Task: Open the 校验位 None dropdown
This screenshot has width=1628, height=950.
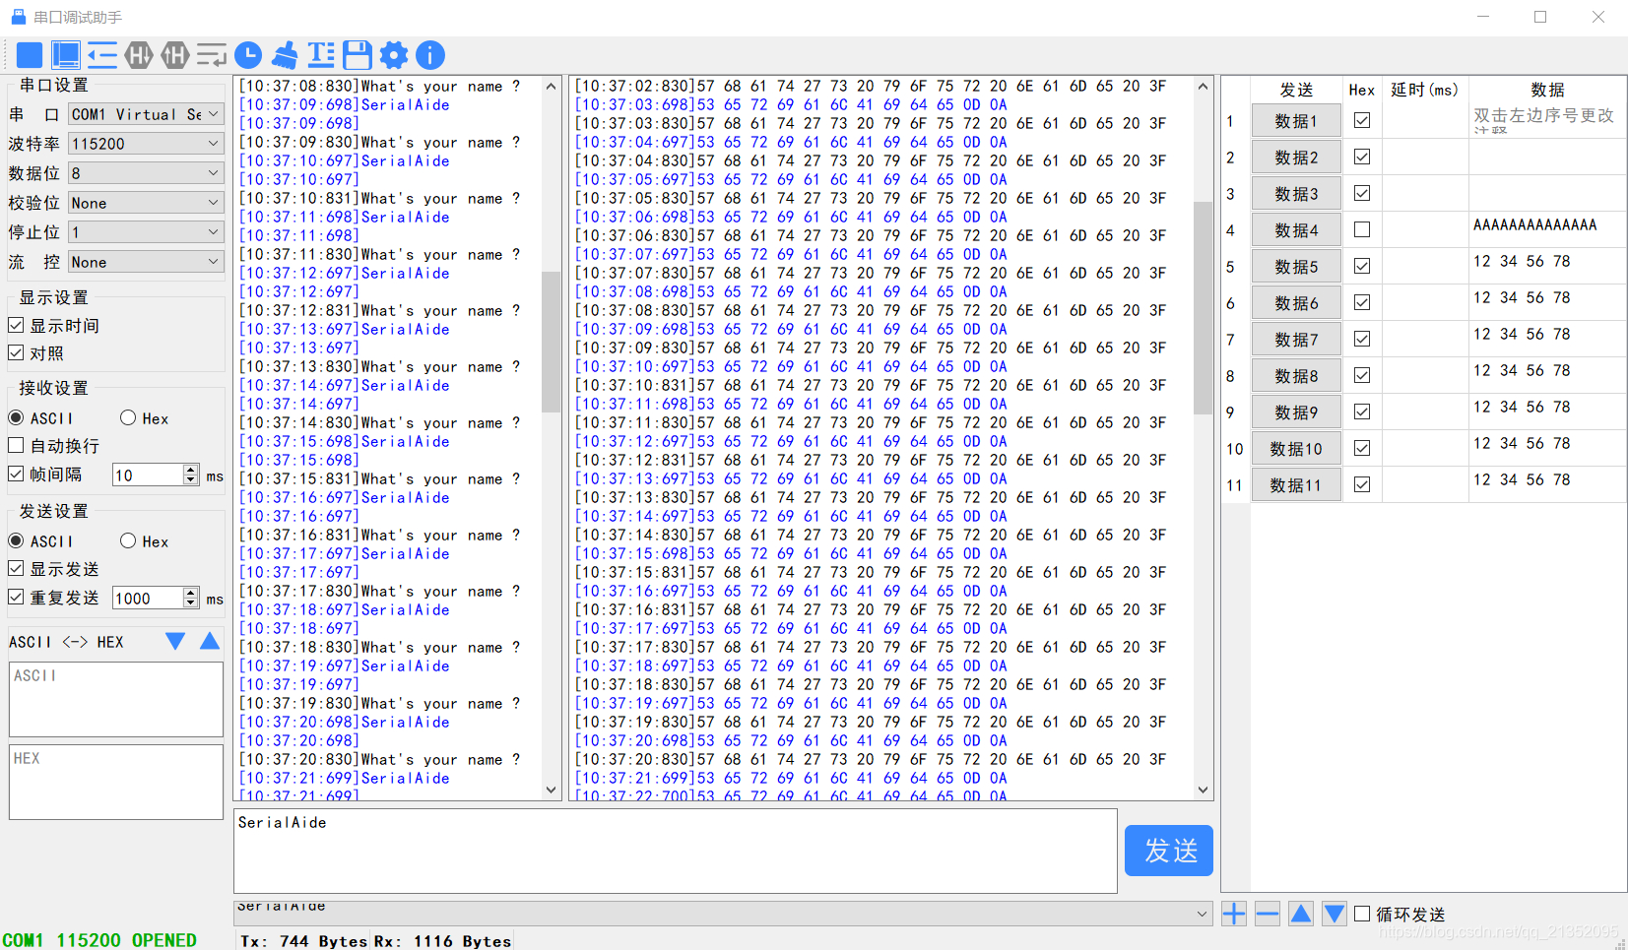Action: point(146,203)
